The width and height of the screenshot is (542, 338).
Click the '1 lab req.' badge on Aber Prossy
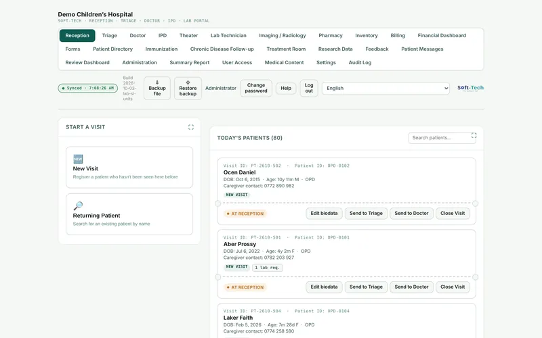[267, 268]
